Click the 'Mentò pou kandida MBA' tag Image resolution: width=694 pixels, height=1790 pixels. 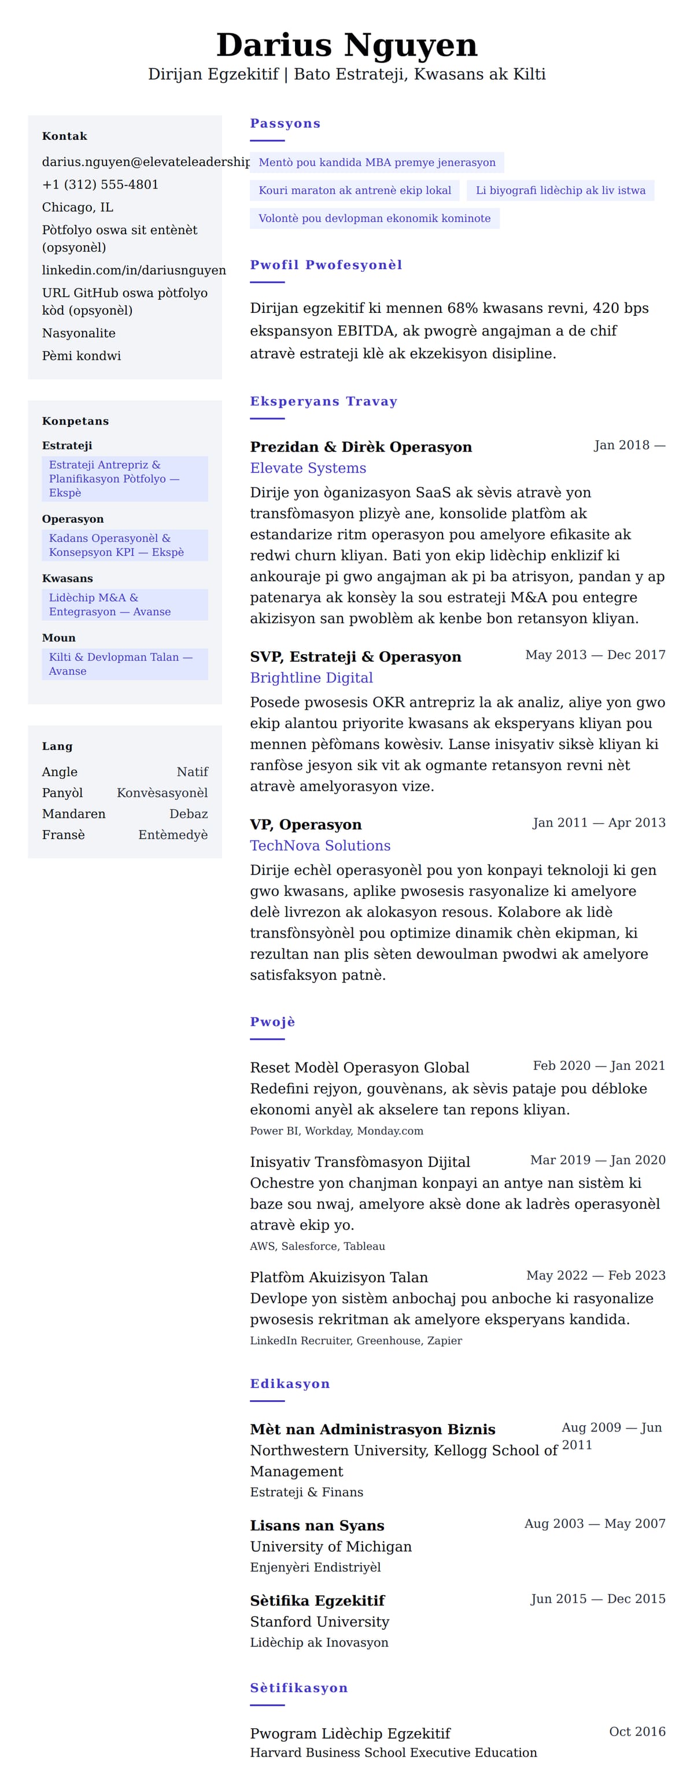click(x=376, y=163)
